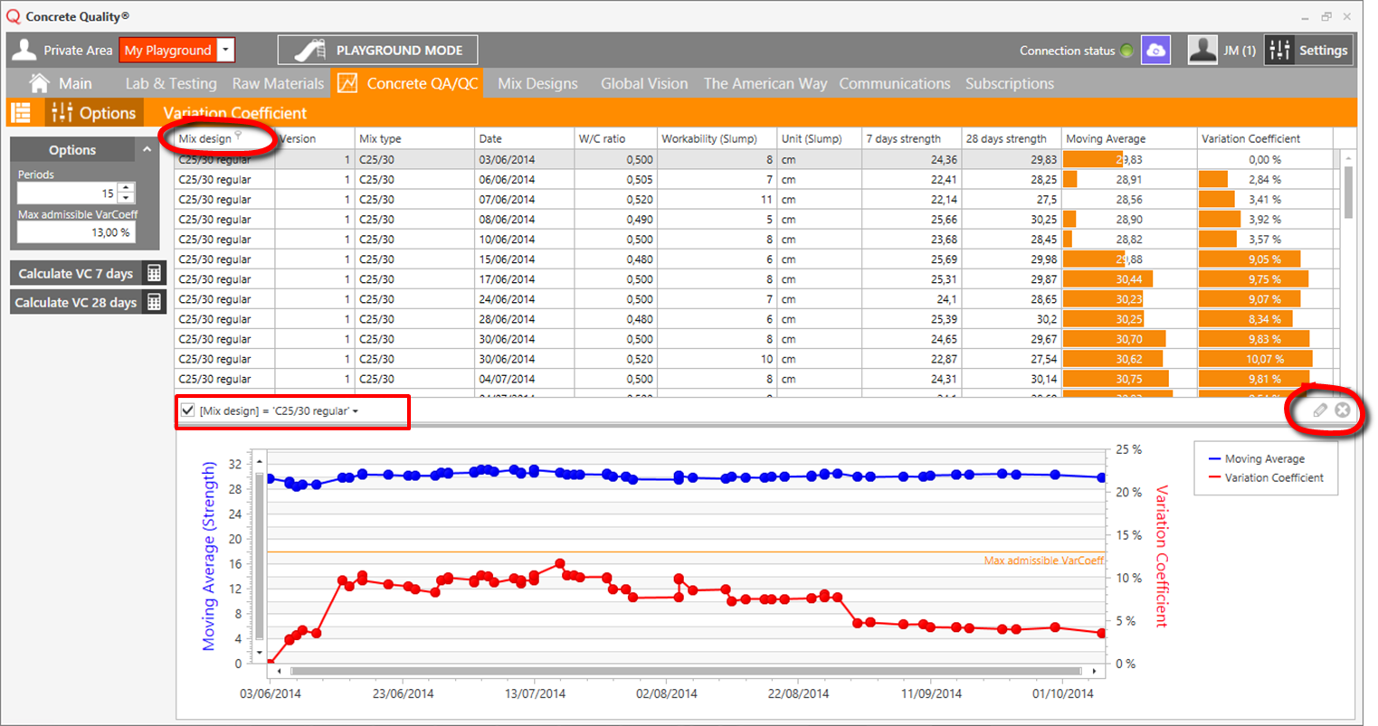Image resolution: width=1378 pixels, height=726 pixels.
Task: Click the cloud connection icon
Action: pyautogui.click(x=1155, y=51)
